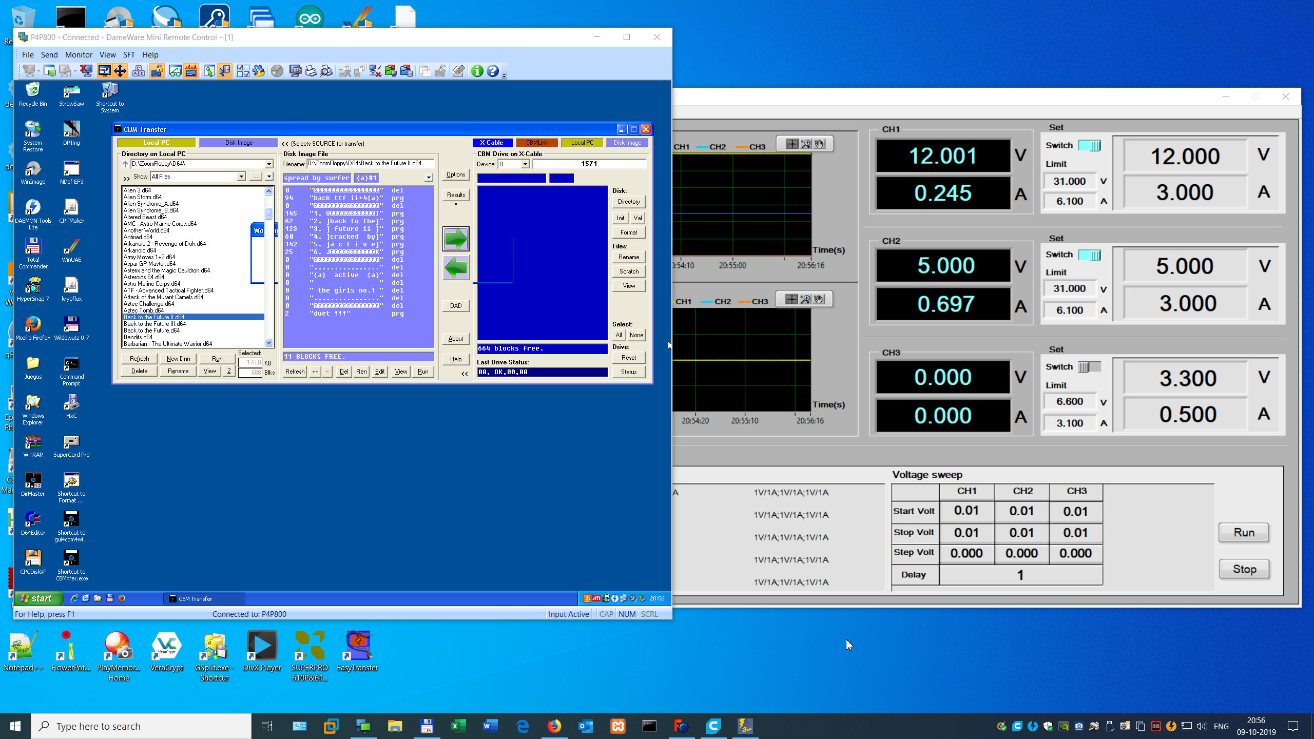Viewport: 1314px width, 739px height.
Task: Open the directory path dropdown
Action: [x=269, y=164]
